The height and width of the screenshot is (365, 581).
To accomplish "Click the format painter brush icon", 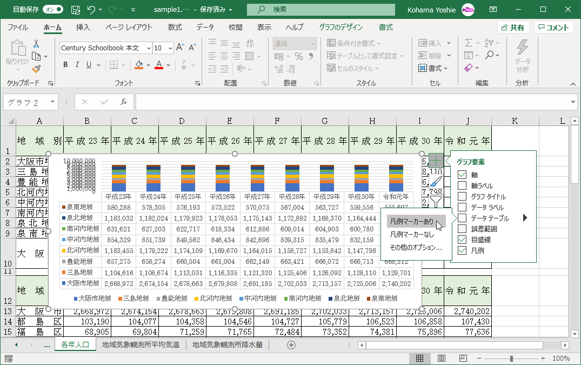I will pos(36,69).
